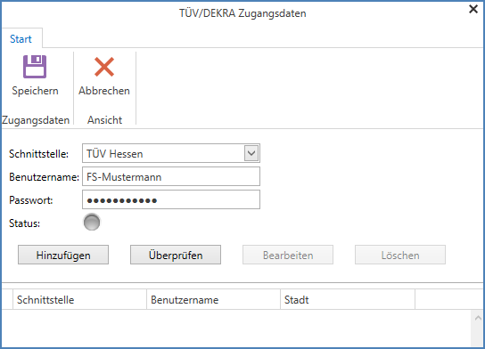This screenshot has width=485, height=349.
Task: Click the Löschen button
Action: [x=400, y=255]
